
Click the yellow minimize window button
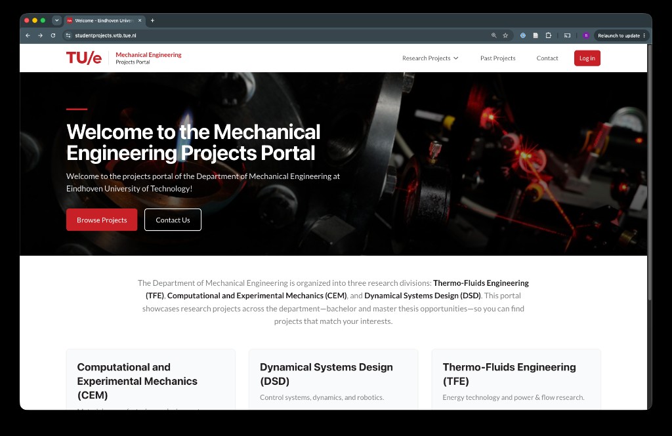coord(35,20)
